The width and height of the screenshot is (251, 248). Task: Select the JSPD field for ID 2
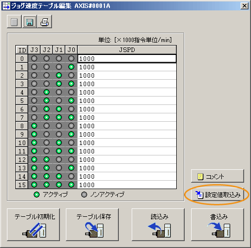pos(127,75)
